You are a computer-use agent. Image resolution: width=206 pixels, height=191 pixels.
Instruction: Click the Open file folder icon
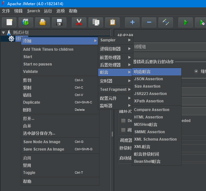point(42,22)
